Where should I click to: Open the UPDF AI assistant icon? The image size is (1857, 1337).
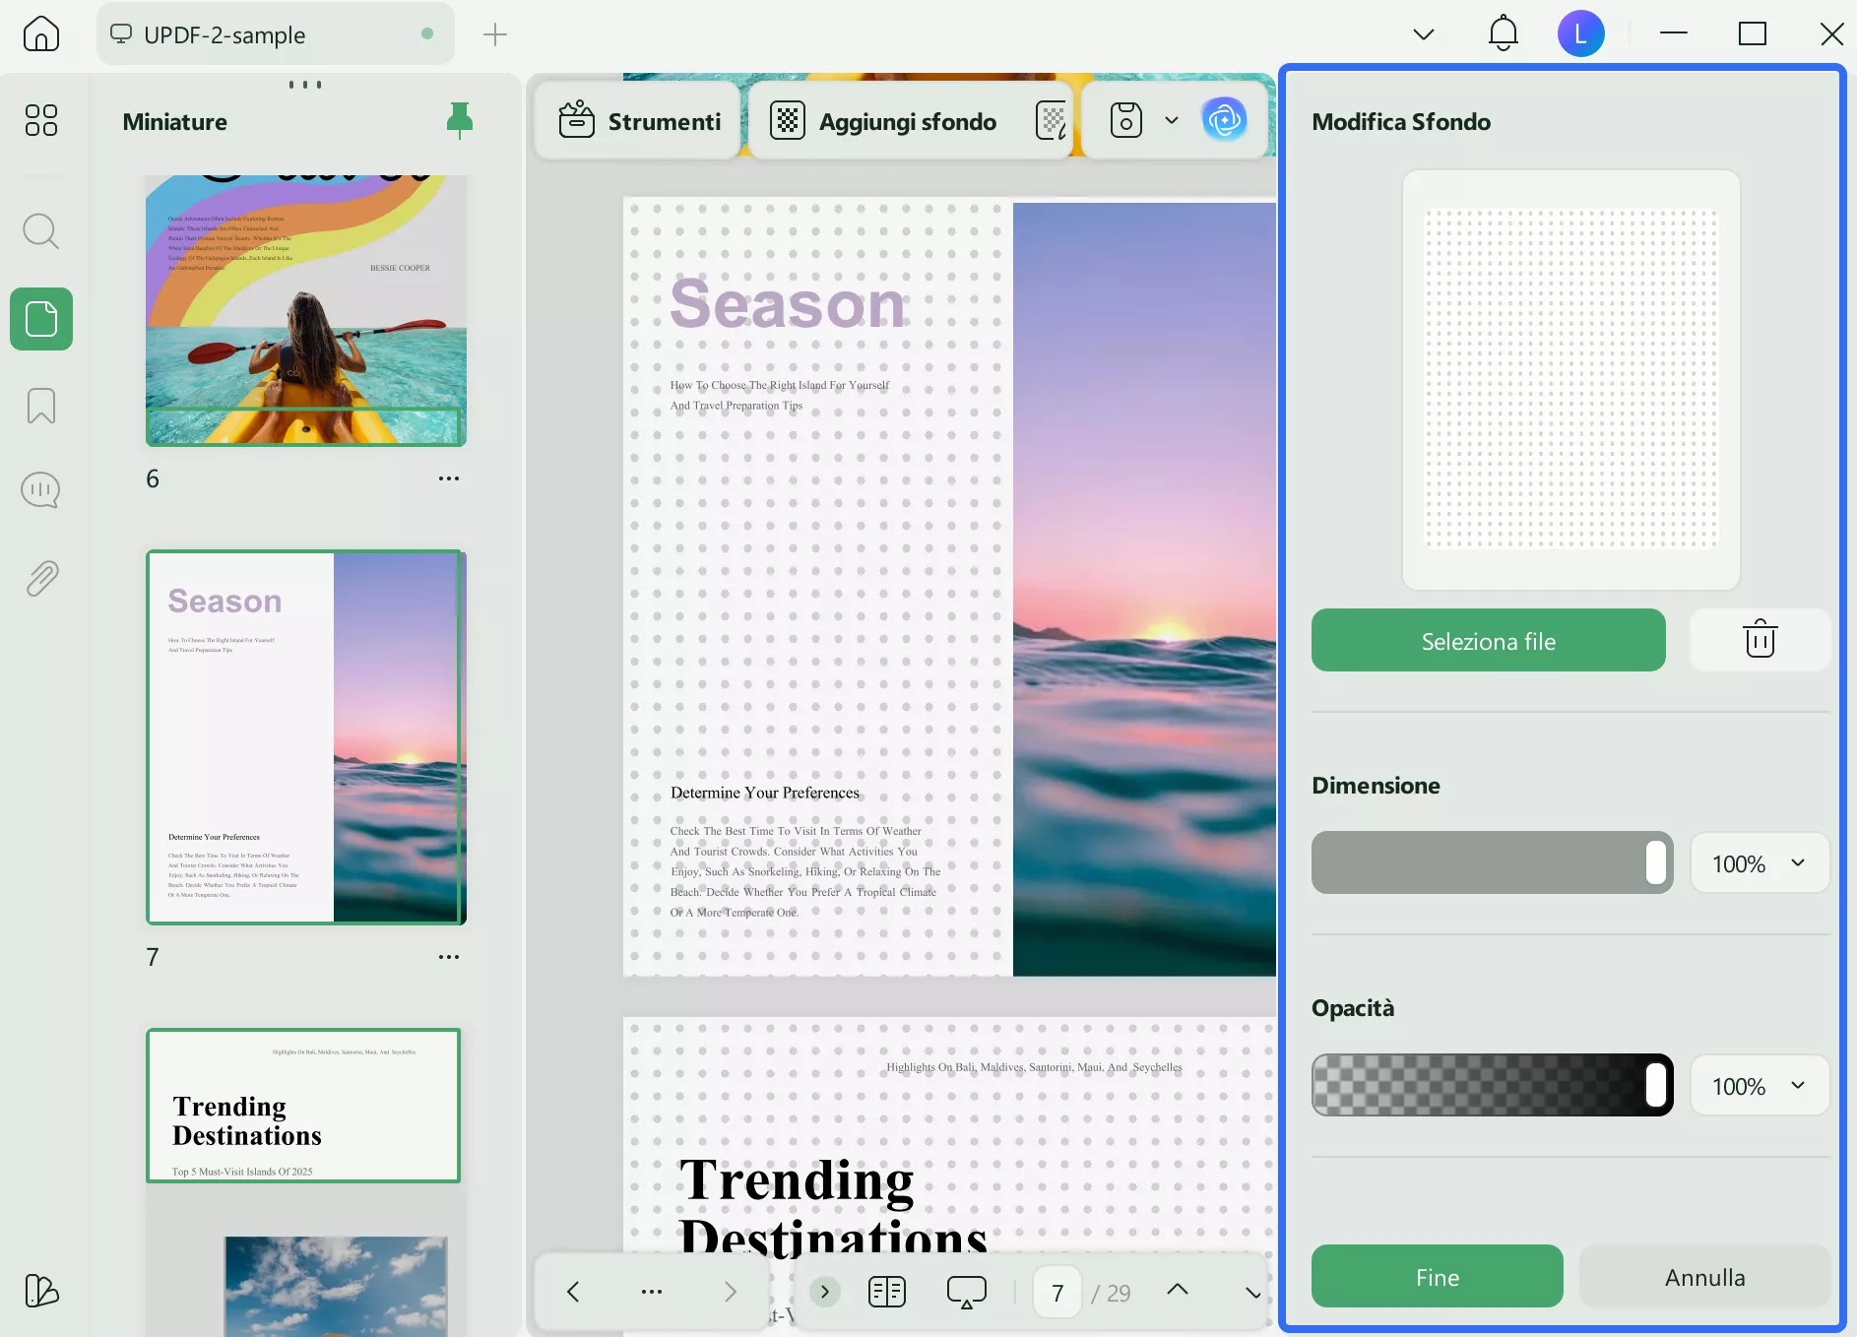(1224, 120)
